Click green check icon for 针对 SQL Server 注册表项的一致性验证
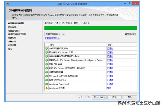 [46, 68]
